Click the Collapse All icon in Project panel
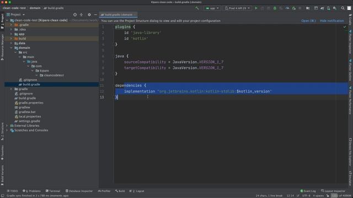353x198 pixels. [81, 15]
